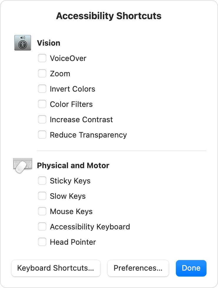Enable Color Filters
Image resolution: width=218 pixels, height=288 pixels.
click(42, 104)
